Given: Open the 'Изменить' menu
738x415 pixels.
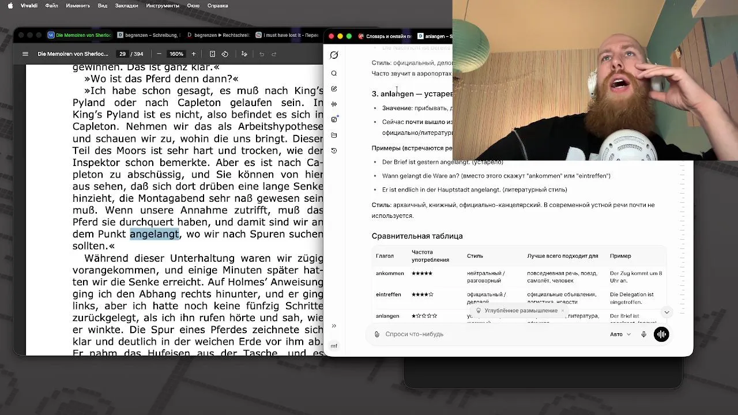Looking at the screenshot, I should (78, 6).
